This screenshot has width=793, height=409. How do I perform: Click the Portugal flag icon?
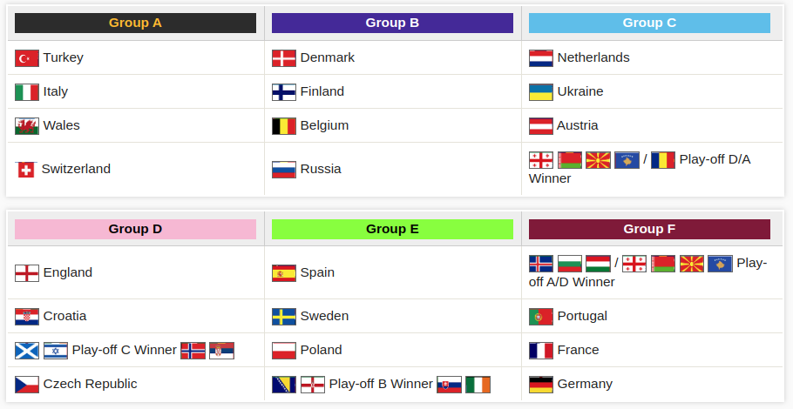coord(540,317)
